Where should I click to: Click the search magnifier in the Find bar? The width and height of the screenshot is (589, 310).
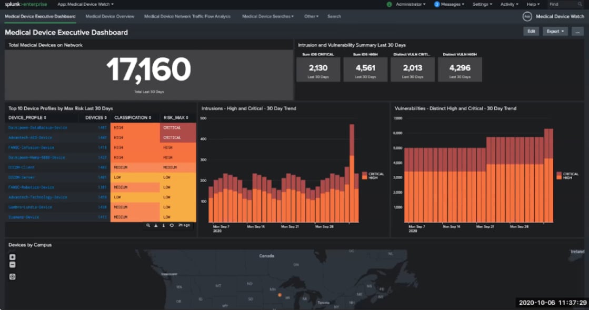(580, 4)
